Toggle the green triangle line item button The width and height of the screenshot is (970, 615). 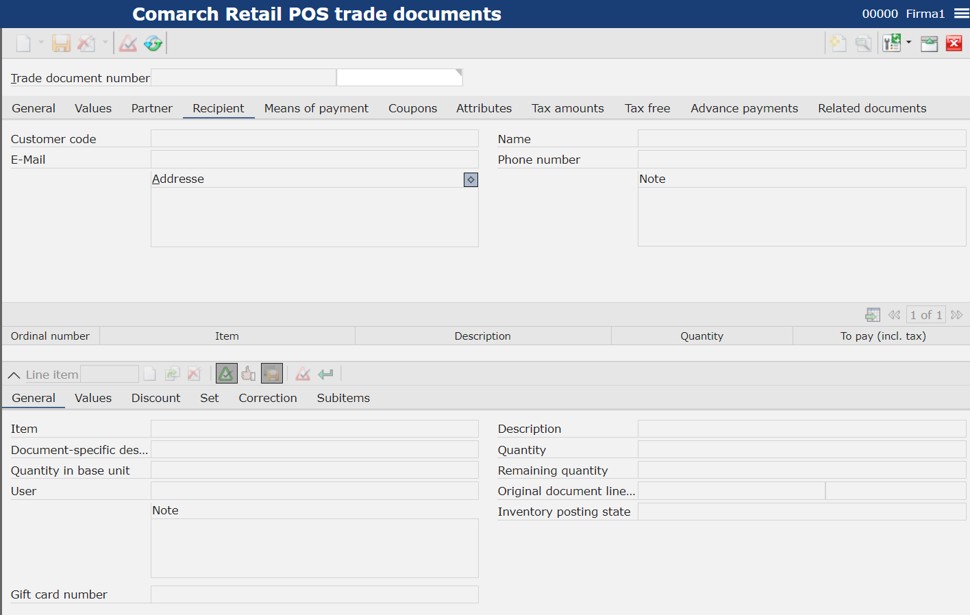click(226, 374)
